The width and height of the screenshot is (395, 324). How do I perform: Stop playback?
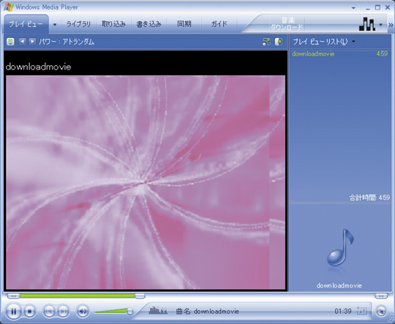[29, 312]
